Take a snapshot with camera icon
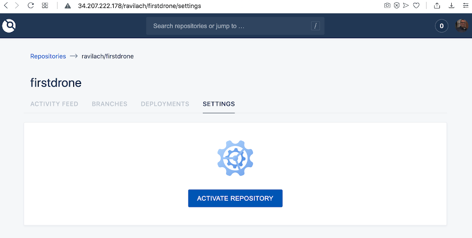This screenshot has width=472, height=238. point(388,5)
